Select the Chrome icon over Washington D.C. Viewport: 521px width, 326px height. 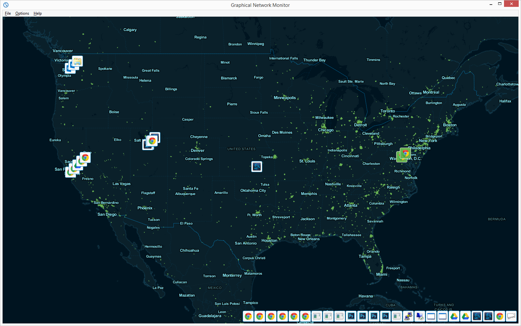coord(405,153)
